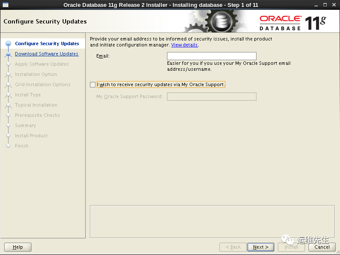Image resolution: width=340 pixels, height=255 pixels.
Task: Go to Download Software Updates step
Action: point(46,54)
